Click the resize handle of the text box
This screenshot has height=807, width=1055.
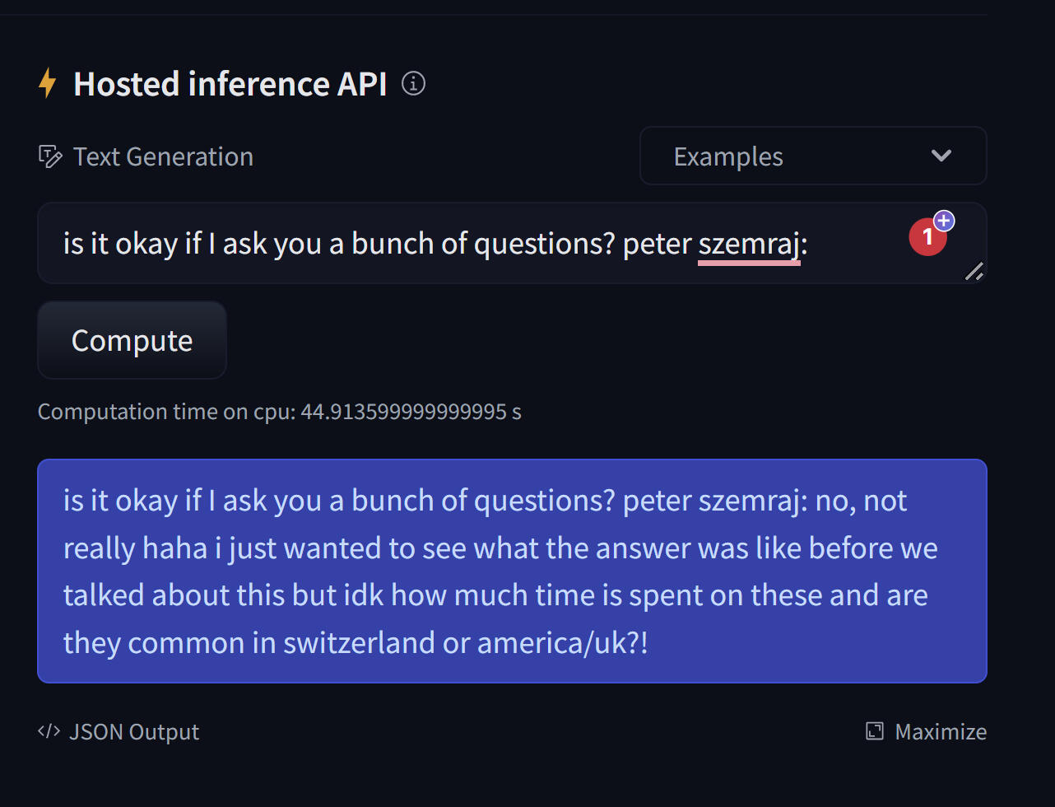coord(974,271)
